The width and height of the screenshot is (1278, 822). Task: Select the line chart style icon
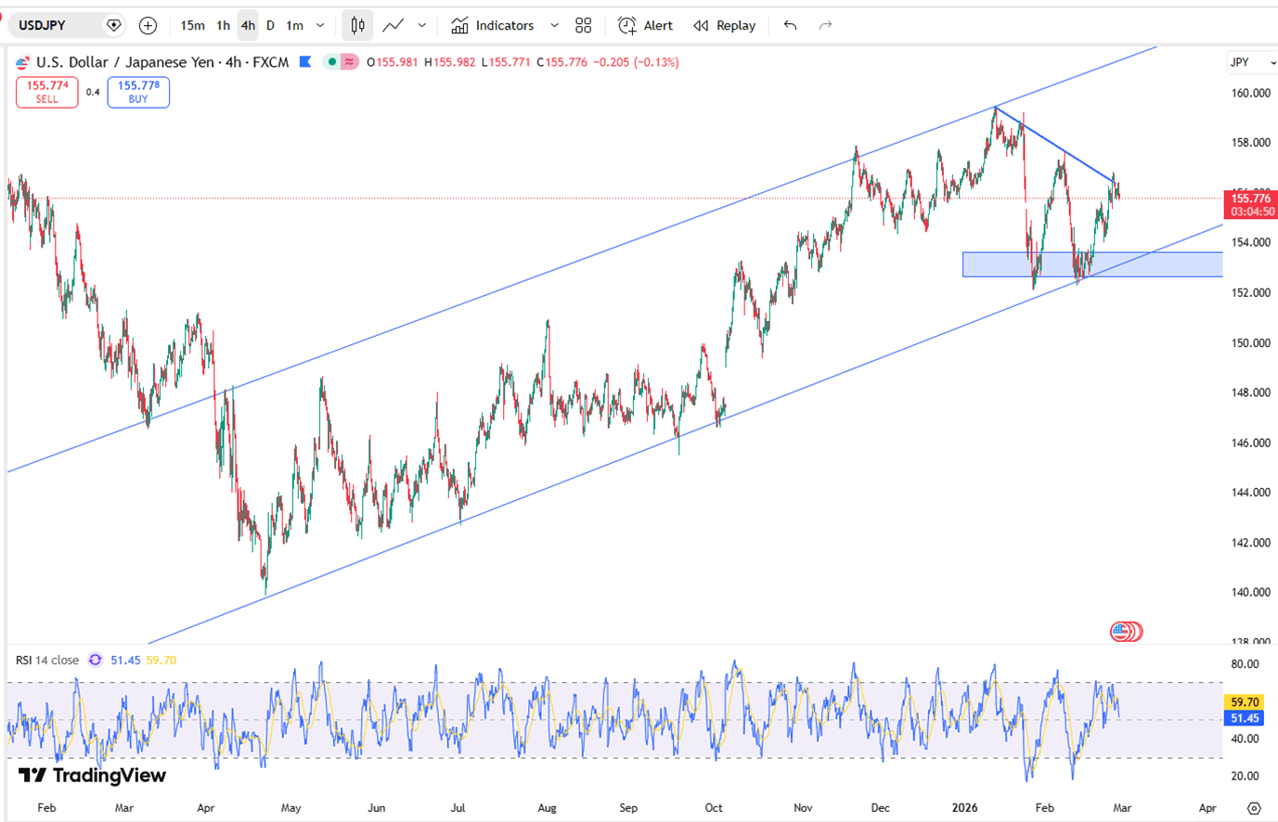394,26
